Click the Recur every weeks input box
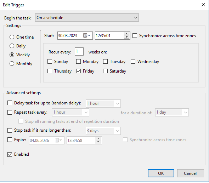 click(x=79, y=52)
